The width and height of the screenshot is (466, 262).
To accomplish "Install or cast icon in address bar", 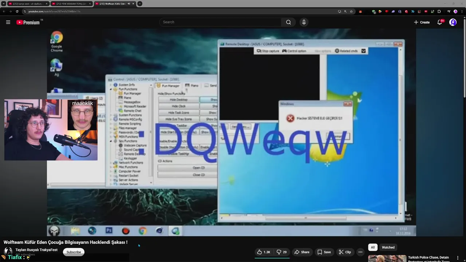I will (x=339, y=11).
